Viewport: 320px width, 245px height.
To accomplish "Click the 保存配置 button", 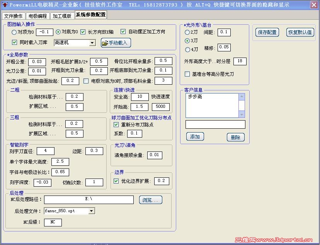I will coord(267,32).
